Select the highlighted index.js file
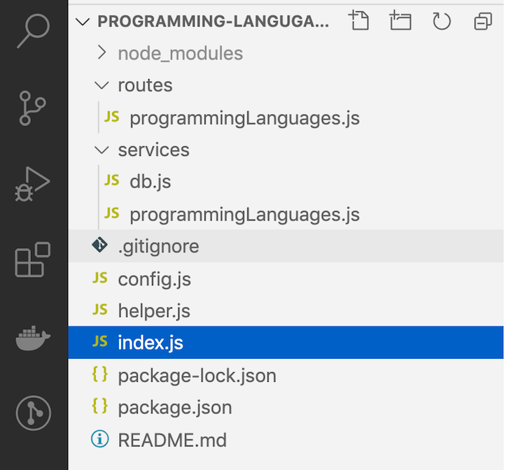 point(286,342)
